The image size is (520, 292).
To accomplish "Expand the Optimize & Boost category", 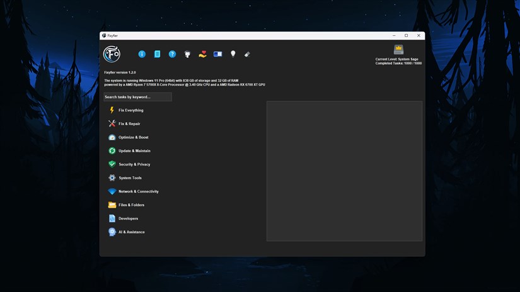I will tap(133, 137).
